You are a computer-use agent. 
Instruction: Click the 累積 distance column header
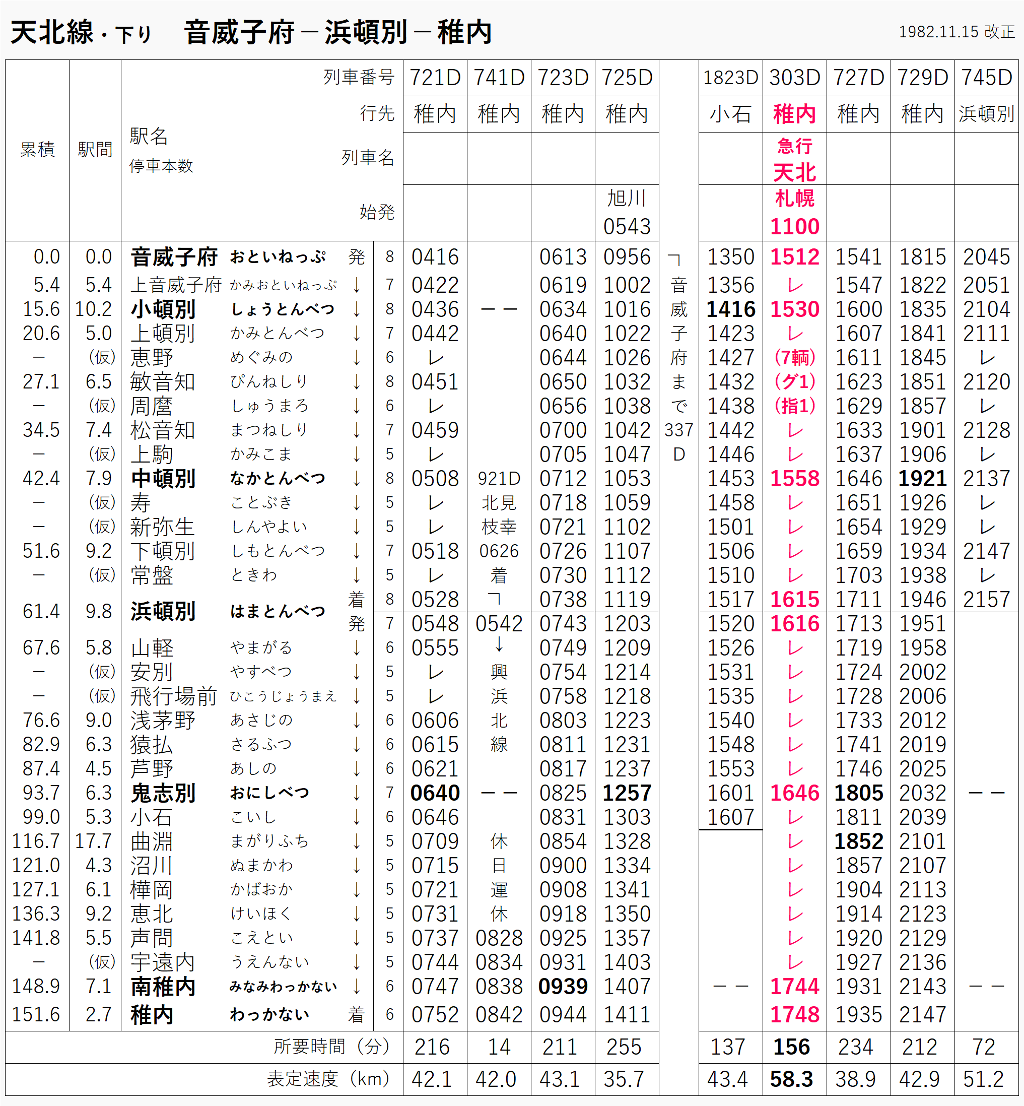[x=37, y=150]
